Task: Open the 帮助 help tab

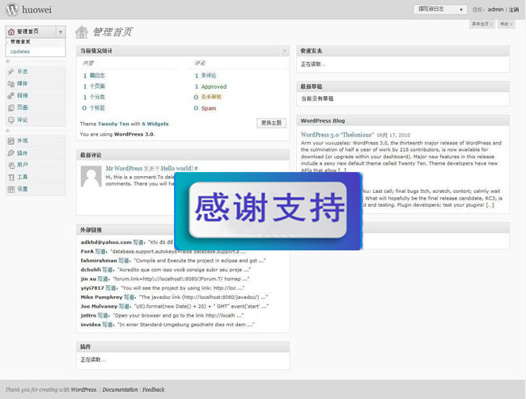Action: 506,23
